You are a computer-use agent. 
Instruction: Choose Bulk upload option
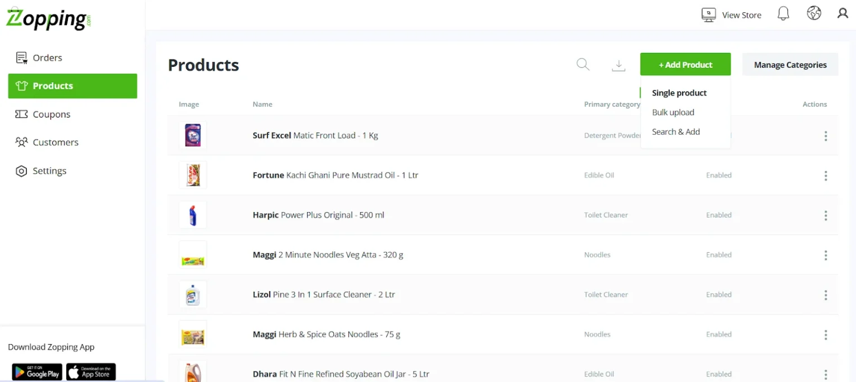[x=673, y=112]
